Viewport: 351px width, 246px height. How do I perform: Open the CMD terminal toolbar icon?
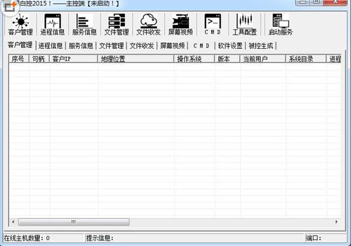click(x=212, y=25)
